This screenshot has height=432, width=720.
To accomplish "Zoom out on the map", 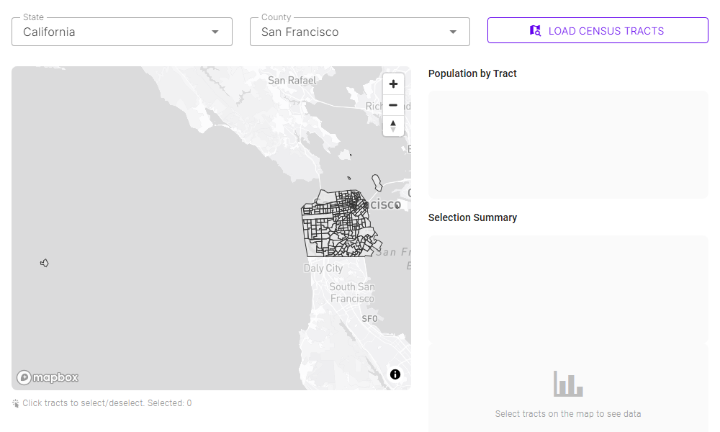I will pos(393,105).
